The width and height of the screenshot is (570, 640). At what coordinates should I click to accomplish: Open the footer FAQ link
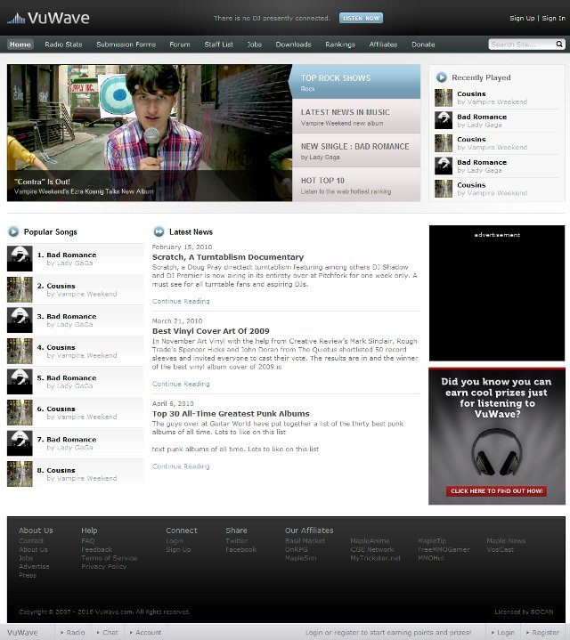[88, 541]
